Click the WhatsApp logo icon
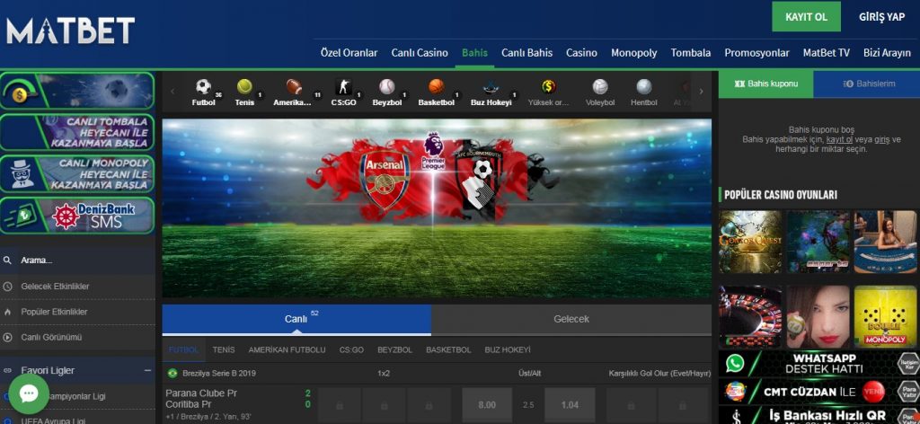Screen dimensions: 920x424 (735, 363)
